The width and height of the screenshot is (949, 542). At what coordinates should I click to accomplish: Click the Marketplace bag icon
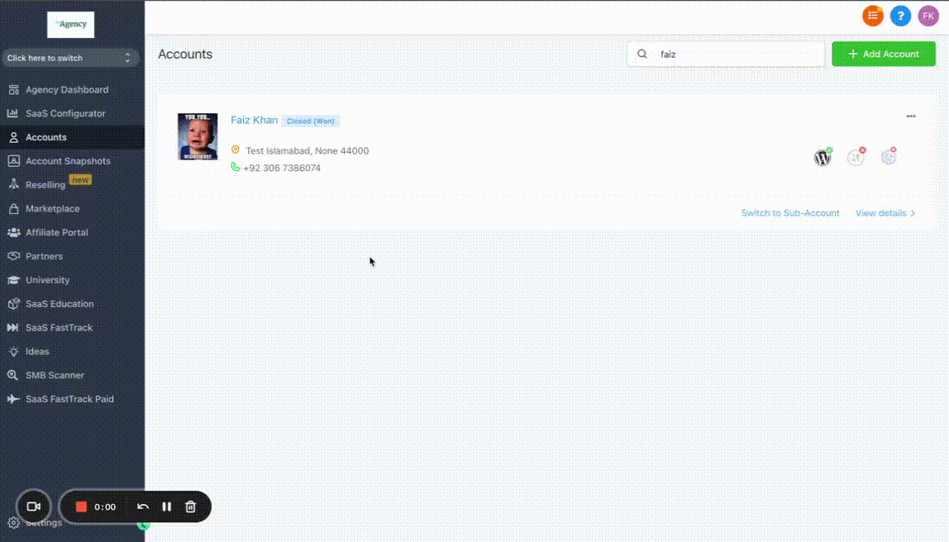[x=13, y=209]
